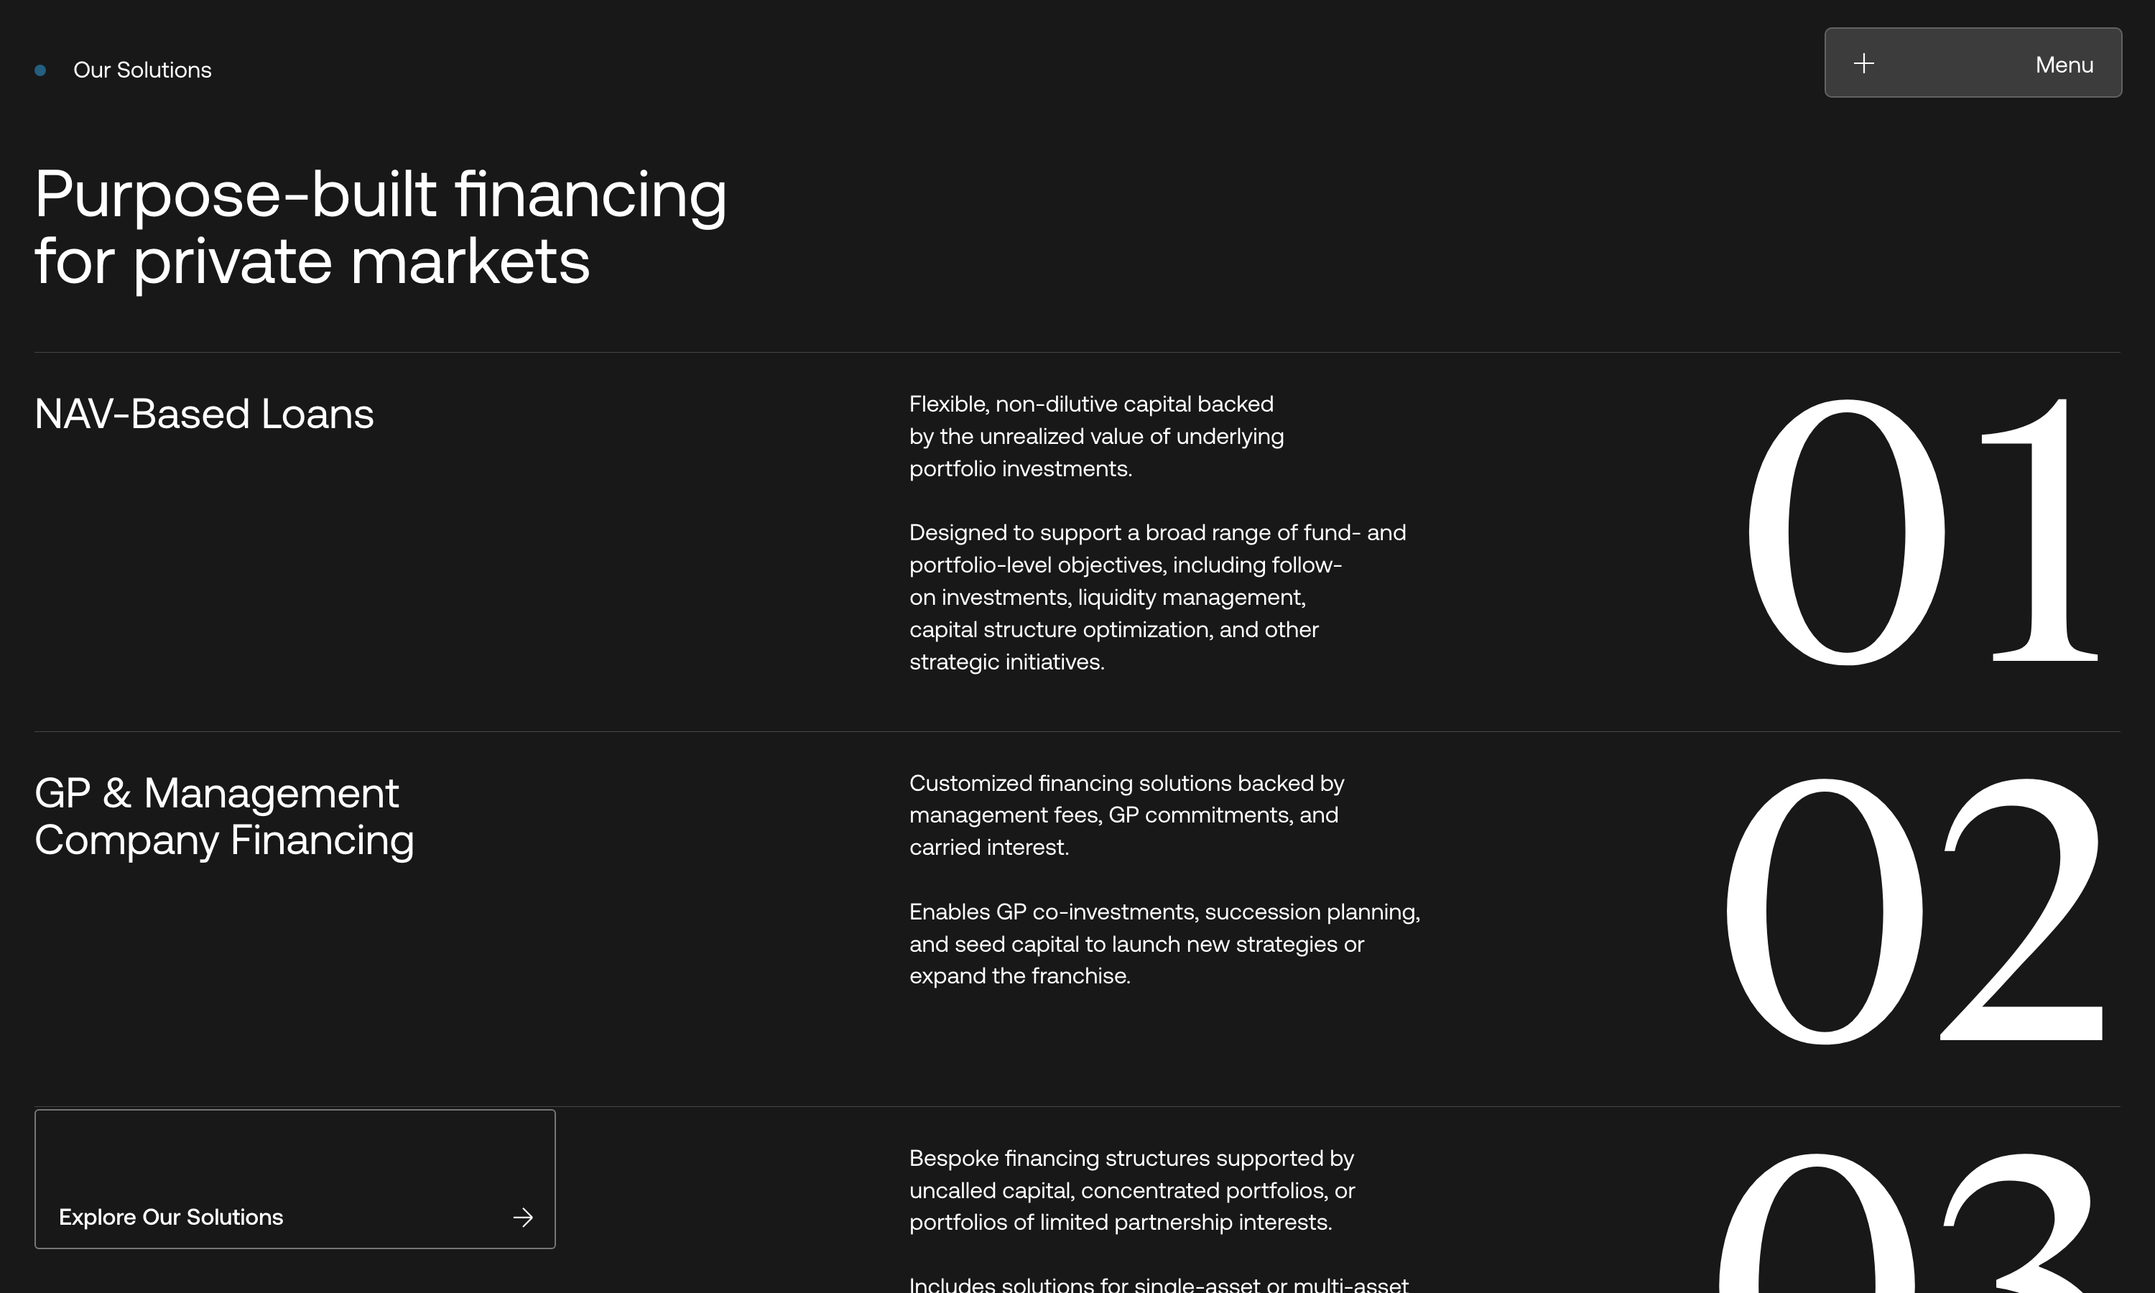2155x1293 pixels.
Task: Click the 'Designed to support a broad range' paragraph
Action: tap(1157, 597)
